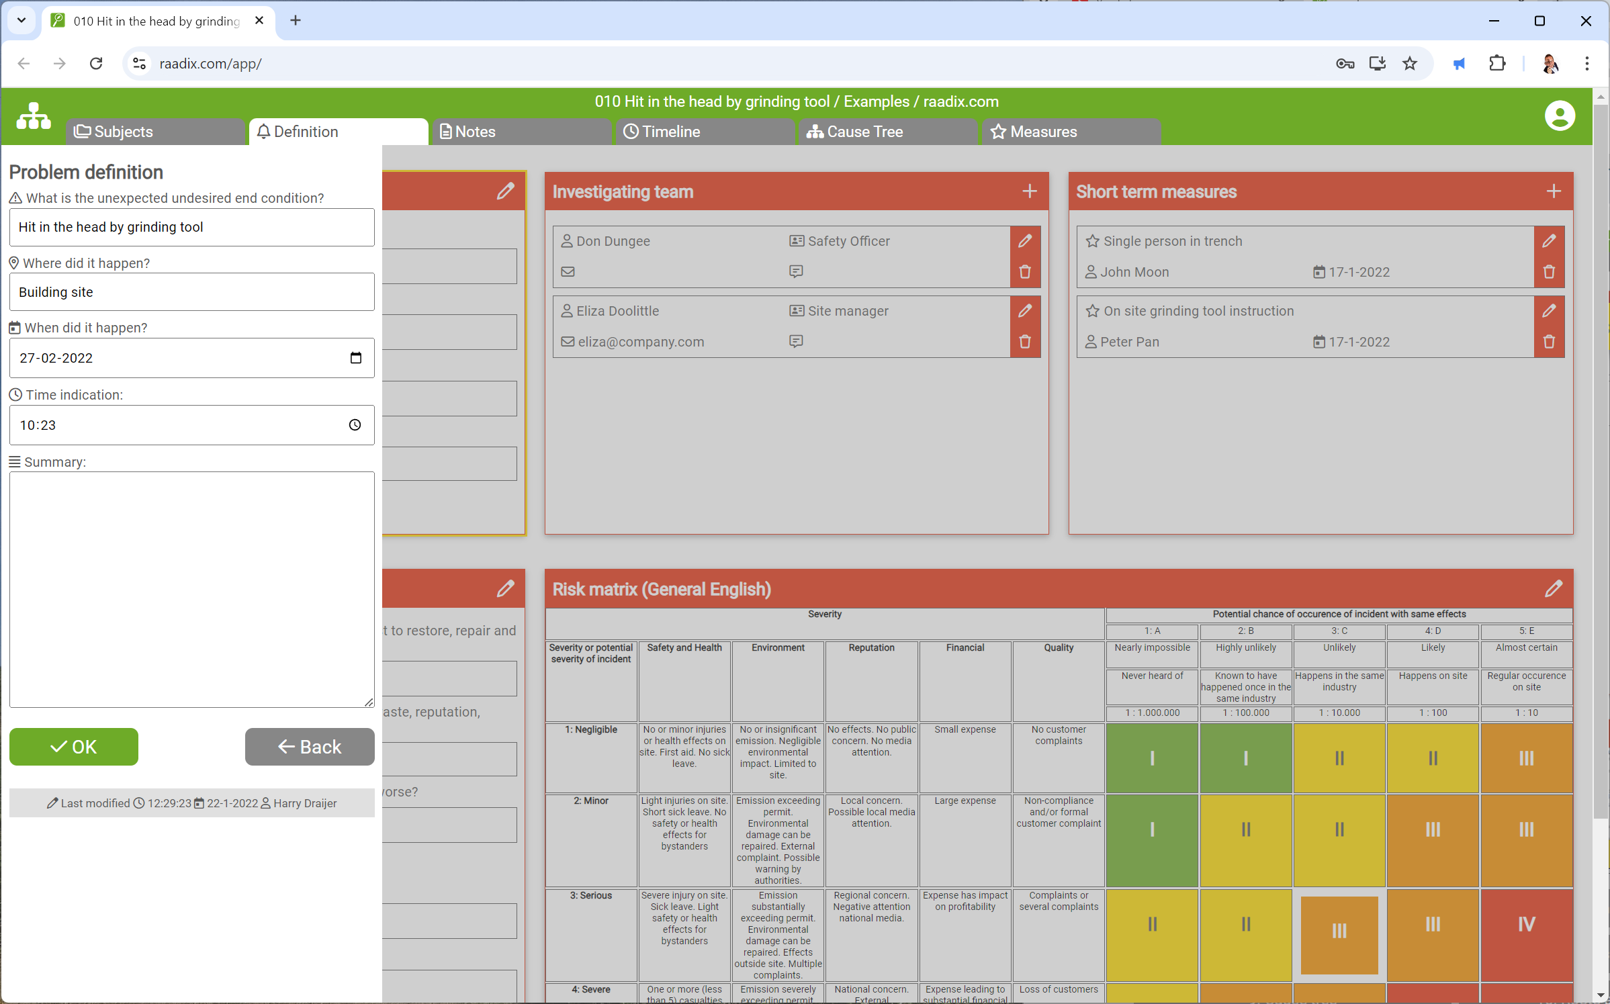Click the eliza@company.com email text

point(641,342)
